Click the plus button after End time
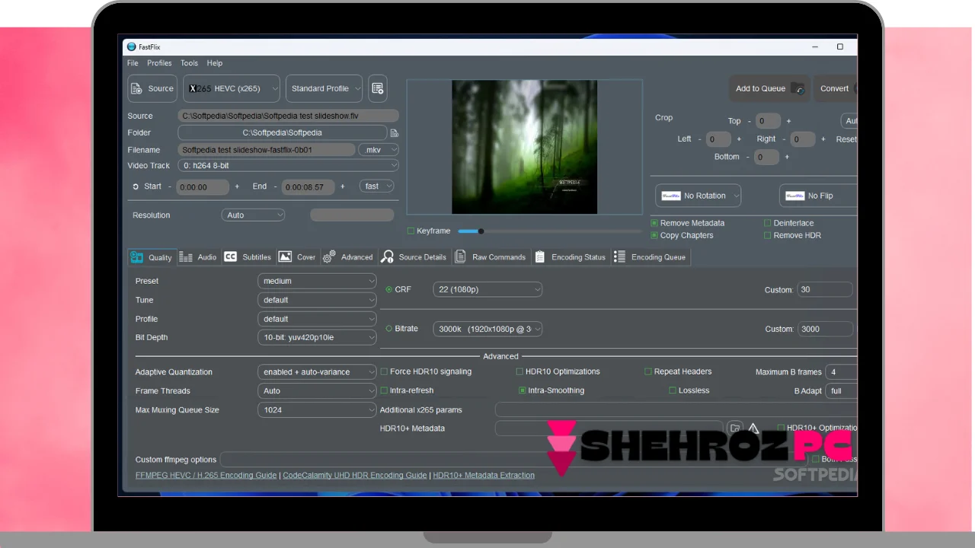The width and height of the screenshot is (975, 548). pos(342,186)
